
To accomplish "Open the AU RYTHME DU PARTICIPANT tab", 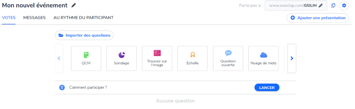I will pos(83,18).
